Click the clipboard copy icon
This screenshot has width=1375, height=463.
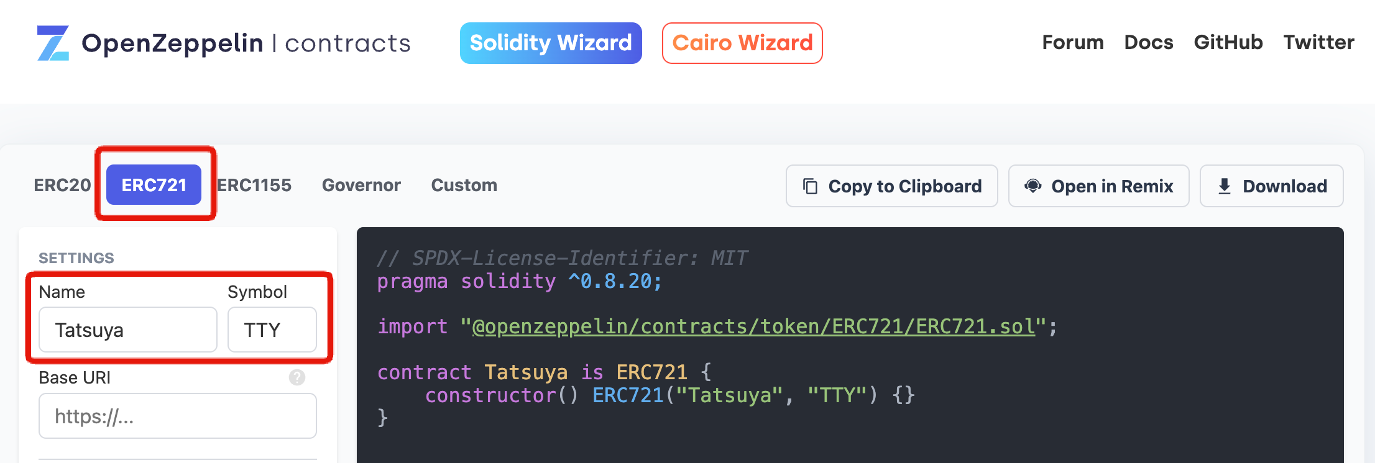[810, 186]
